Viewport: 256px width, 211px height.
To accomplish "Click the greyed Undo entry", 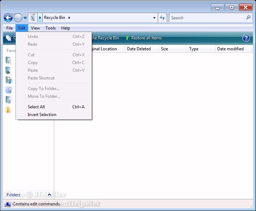I will coord(54,37).
